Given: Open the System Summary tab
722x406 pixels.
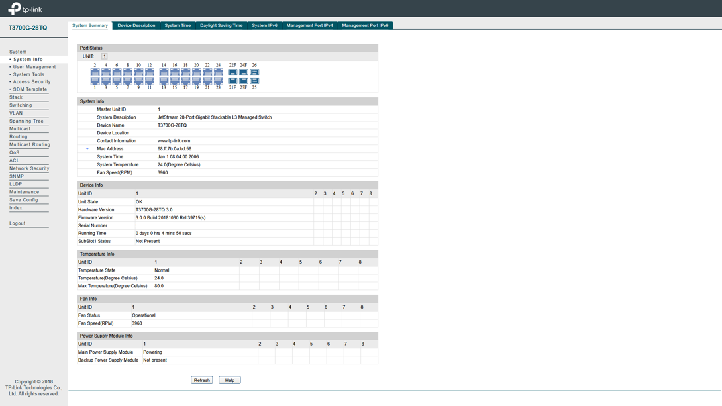Looking at the screenshot, I should coord(90,25).
